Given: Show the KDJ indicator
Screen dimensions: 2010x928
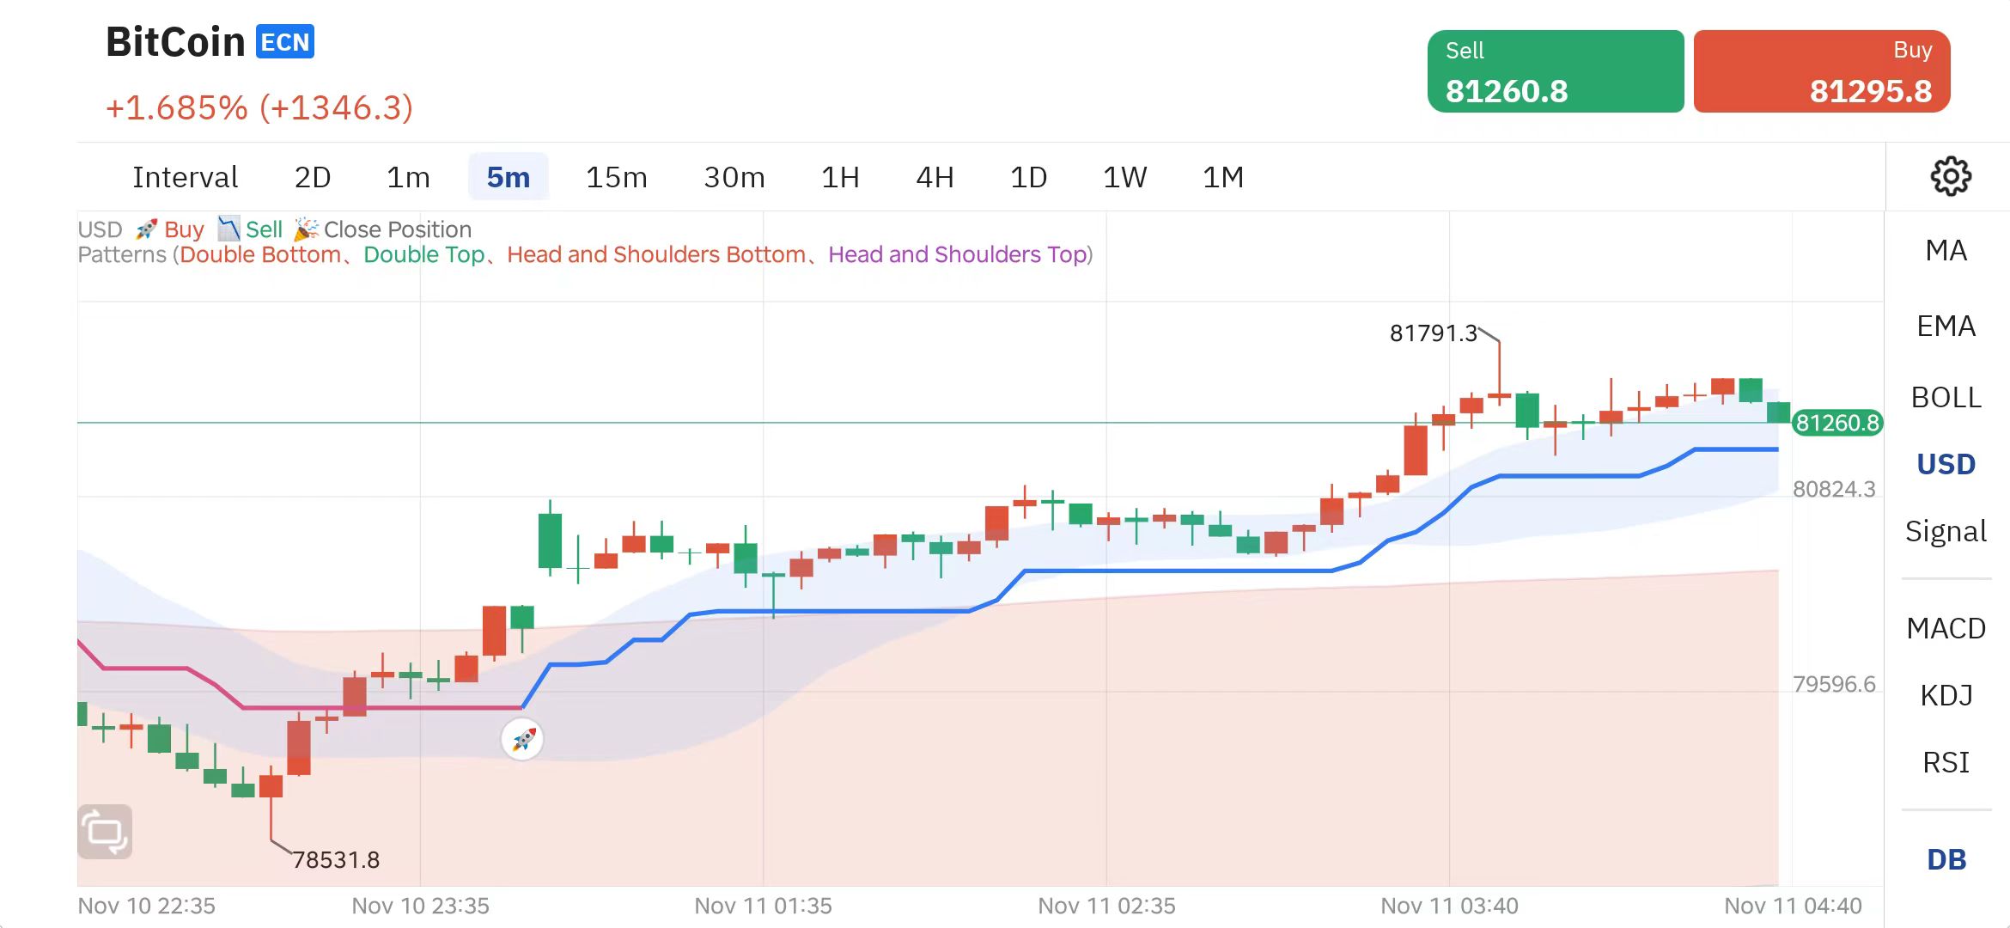Looking at the screenshot, I should click(1946, 695).
